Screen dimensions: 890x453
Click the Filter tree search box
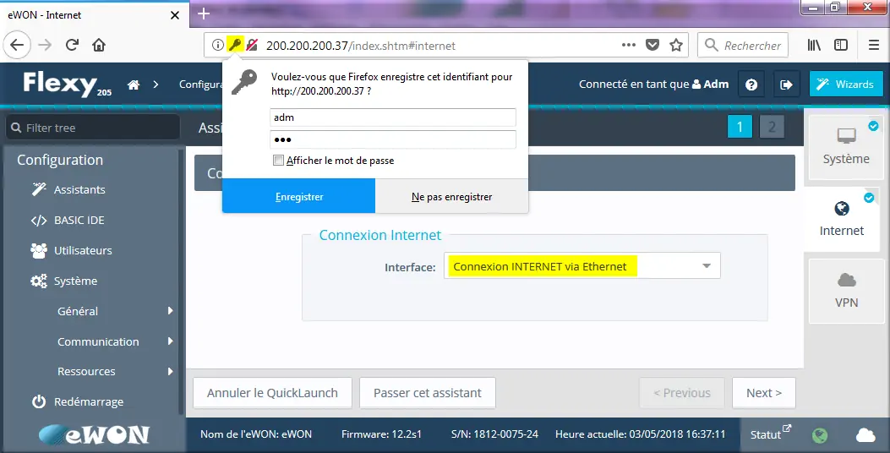coord(93,127)
